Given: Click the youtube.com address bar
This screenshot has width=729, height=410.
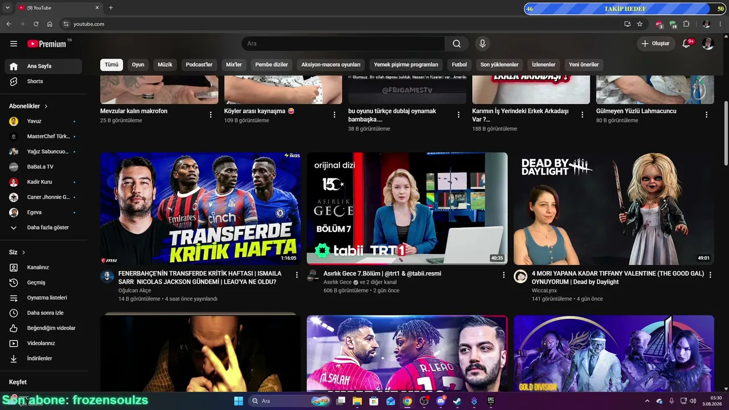Looking at the screenshot, I should click(342, 24).
